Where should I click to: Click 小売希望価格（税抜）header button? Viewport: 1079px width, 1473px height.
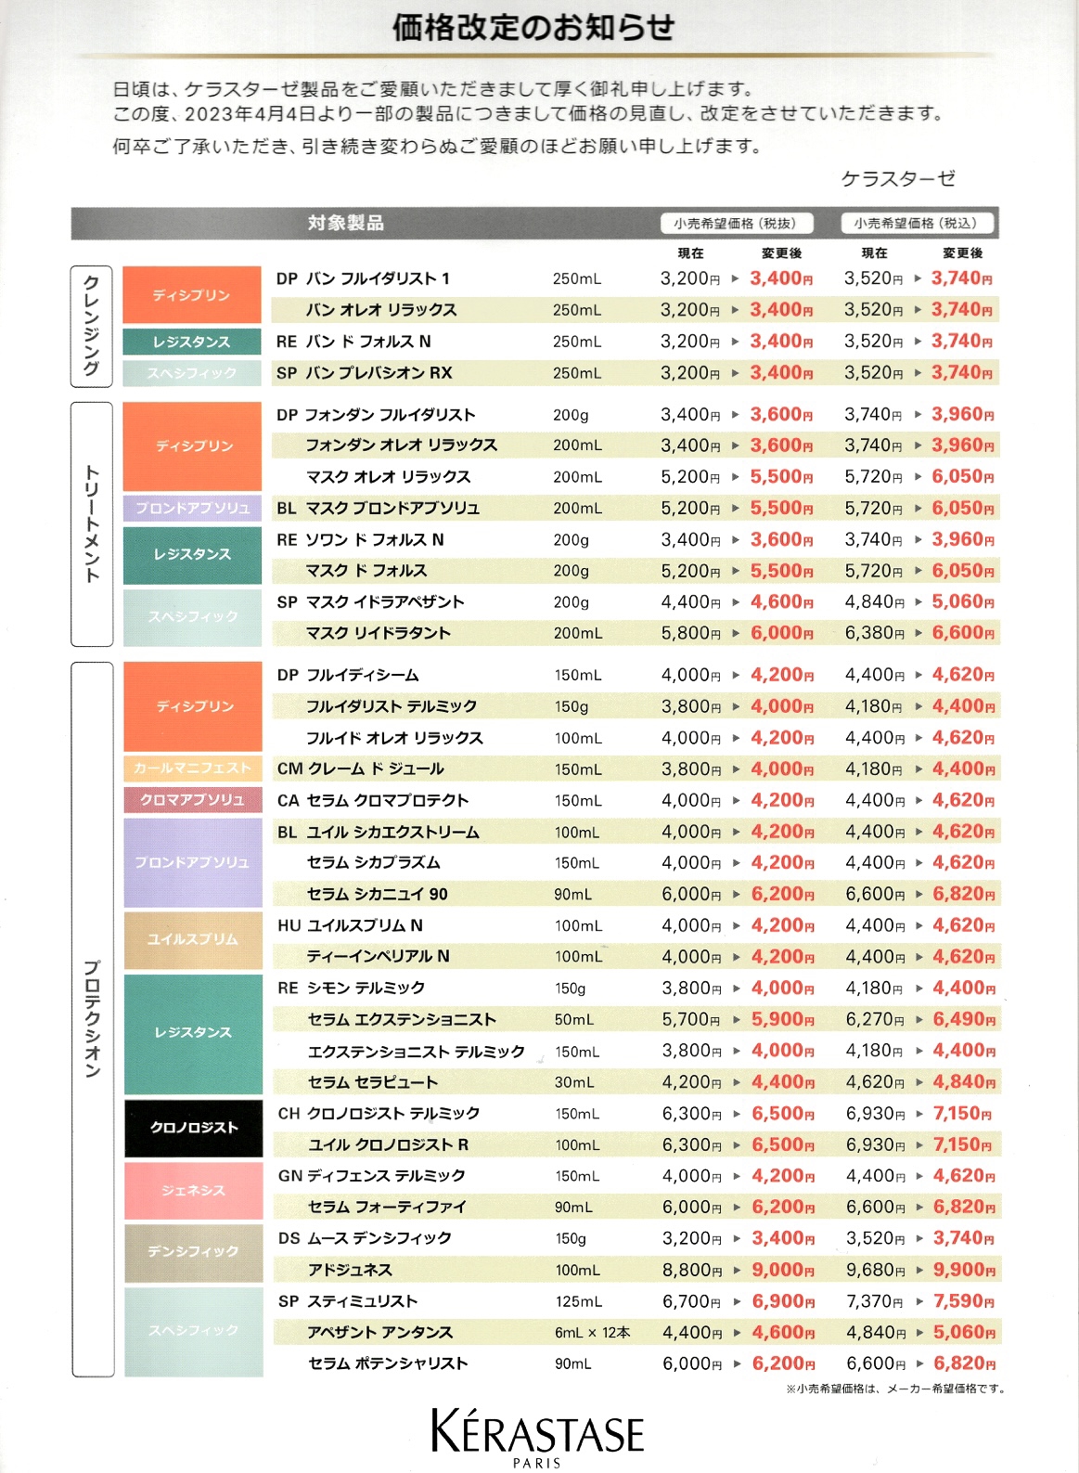click(740, 223)
